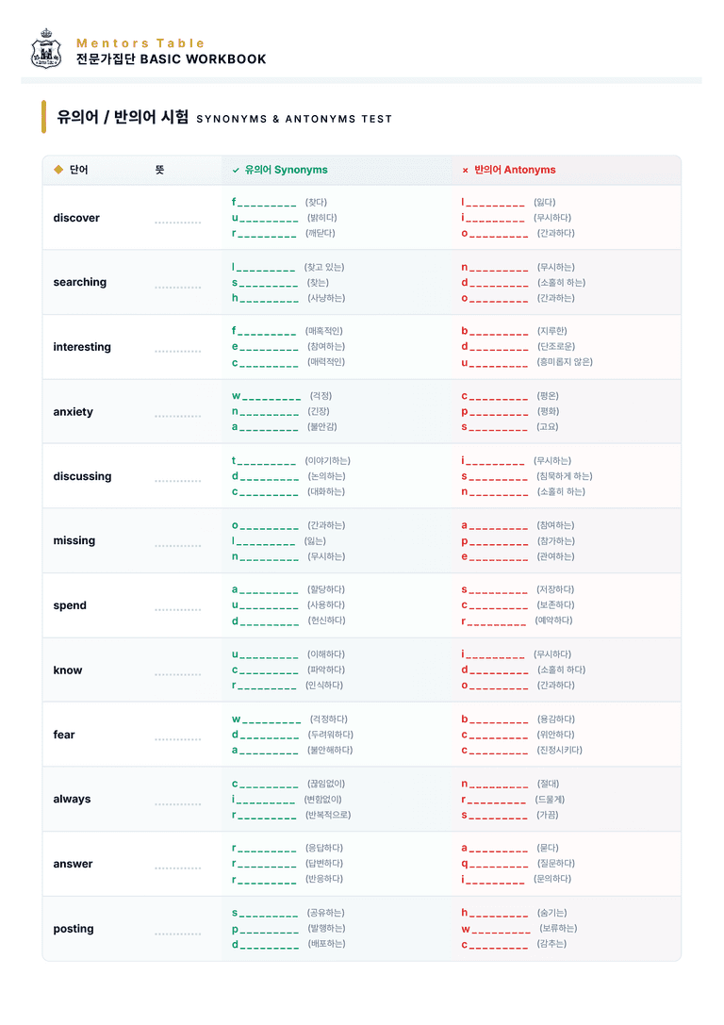The width and height of the screenshot is (724, 1025).
Task: Click the antonym blank starting with h (숨기는)
Action: pos(495,913)
